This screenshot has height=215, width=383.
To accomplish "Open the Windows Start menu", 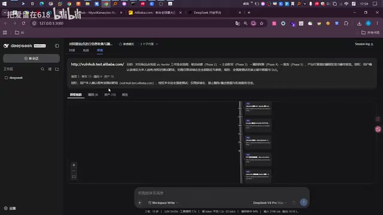I will 4,4.
